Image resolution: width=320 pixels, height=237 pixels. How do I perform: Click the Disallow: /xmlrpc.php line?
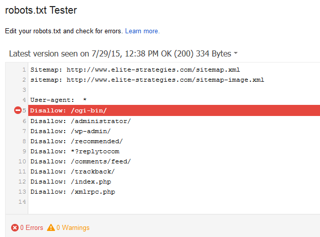72,192
